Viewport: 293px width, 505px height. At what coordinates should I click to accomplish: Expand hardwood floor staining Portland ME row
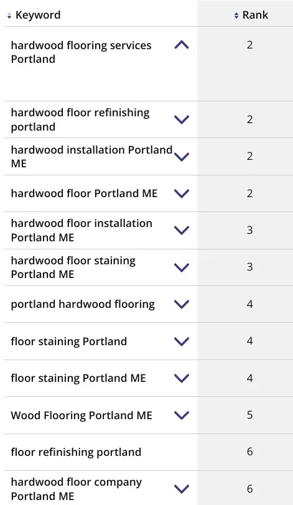[x=182, y=267]
